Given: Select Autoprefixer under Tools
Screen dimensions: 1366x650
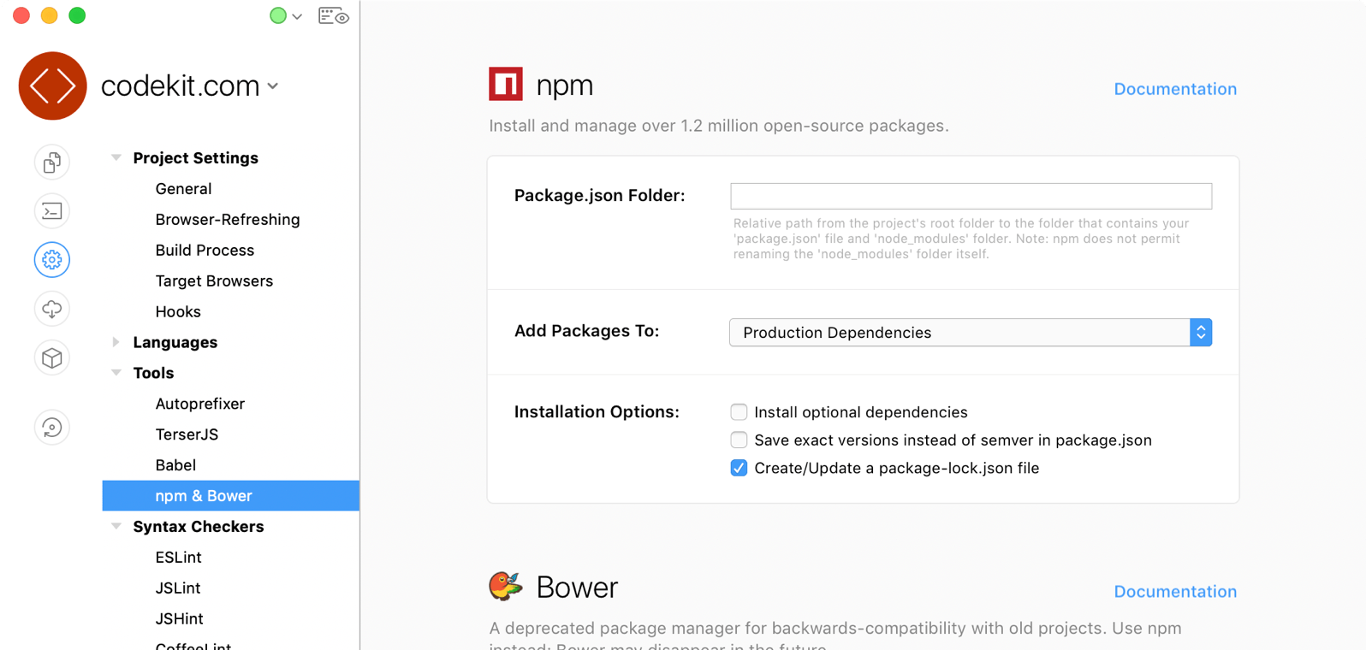Looking at the screenshot, I should (200, 404).
